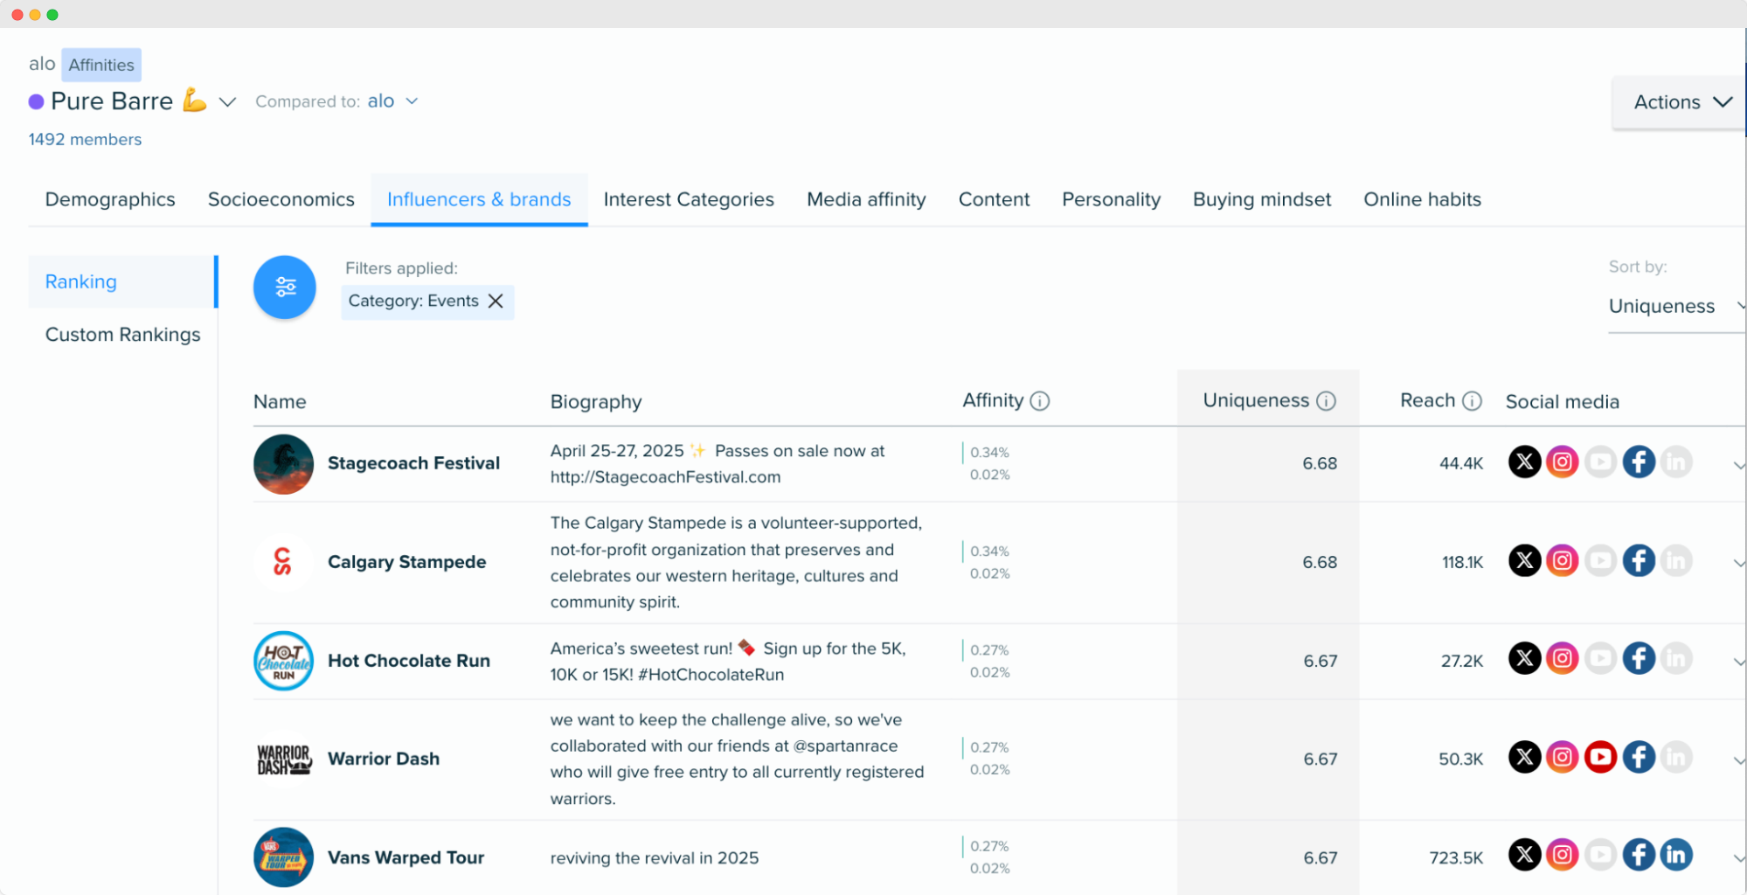Switch to Online habits tab
The image size is (1747, 895).
pyautogui.click(x=1422, y=199)
